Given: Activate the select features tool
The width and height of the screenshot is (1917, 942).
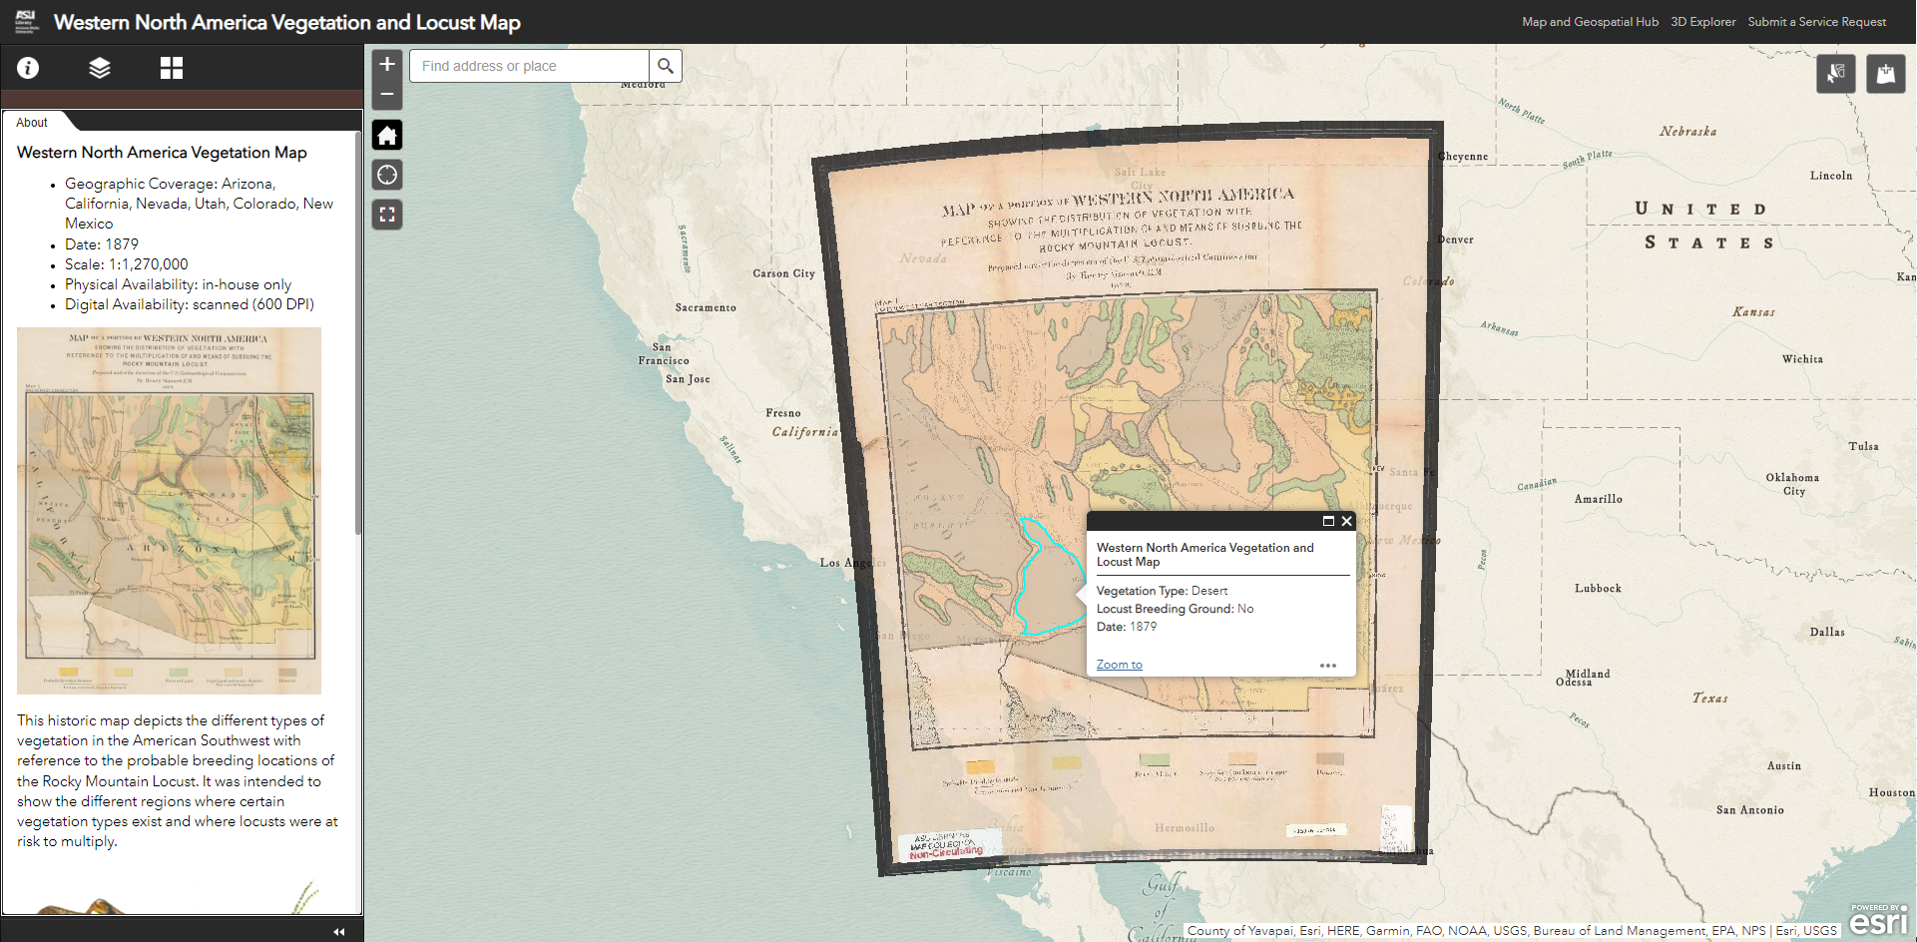Looking at the screenshot, I should (x=1836, y=74).
